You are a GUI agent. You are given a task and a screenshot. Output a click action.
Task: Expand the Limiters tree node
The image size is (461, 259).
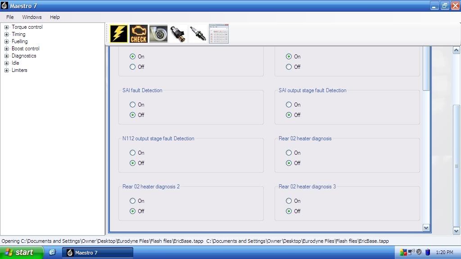click(6, 70)
